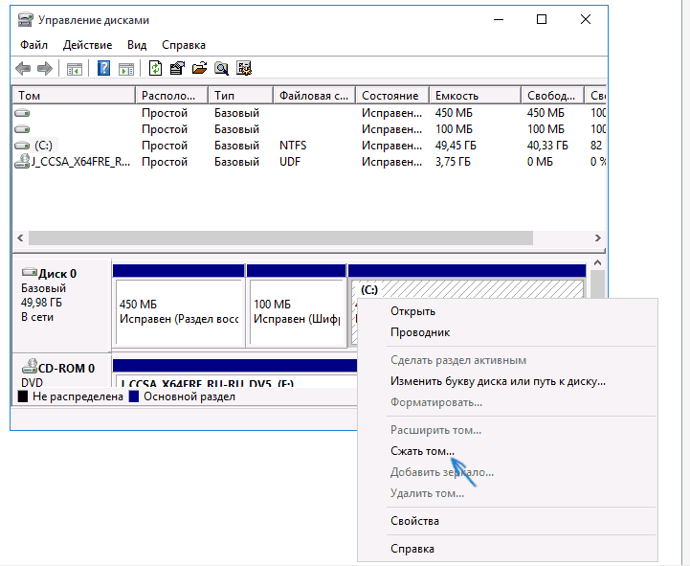Click the Refresh toolbar icon
Viewport: 690px width, 566px height.
[x=155, y=68]
